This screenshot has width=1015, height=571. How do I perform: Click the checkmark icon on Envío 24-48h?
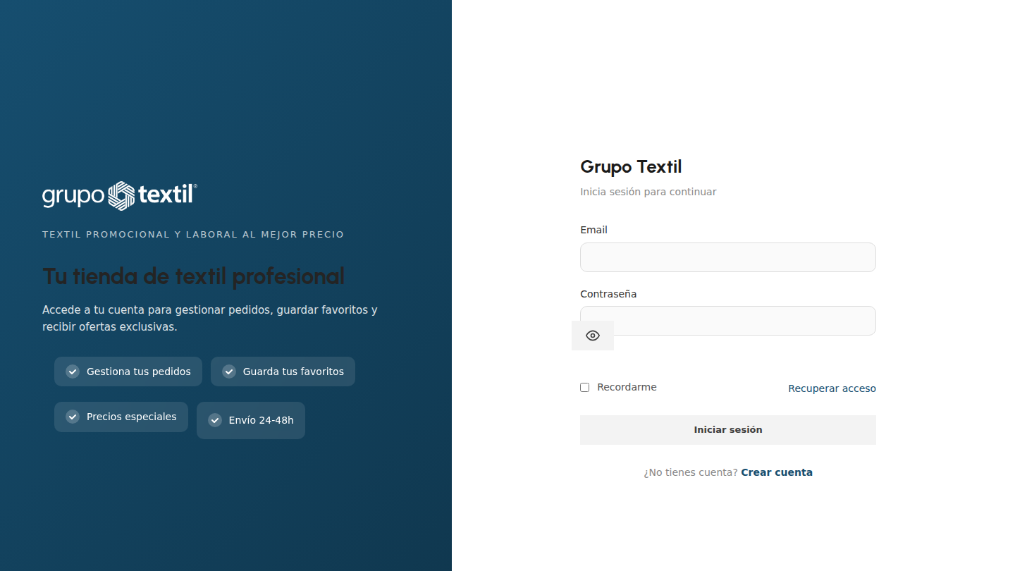[215, 420]
